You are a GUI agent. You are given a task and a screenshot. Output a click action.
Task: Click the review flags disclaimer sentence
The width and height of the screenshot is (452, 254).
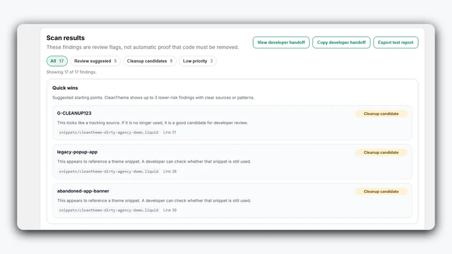pyautogui.click(x=143, y=47)
